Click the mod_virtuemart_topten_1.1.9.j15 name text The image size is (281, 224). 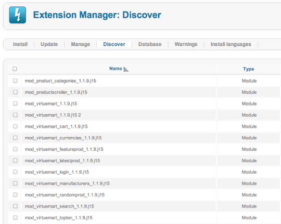click(59, 218)
